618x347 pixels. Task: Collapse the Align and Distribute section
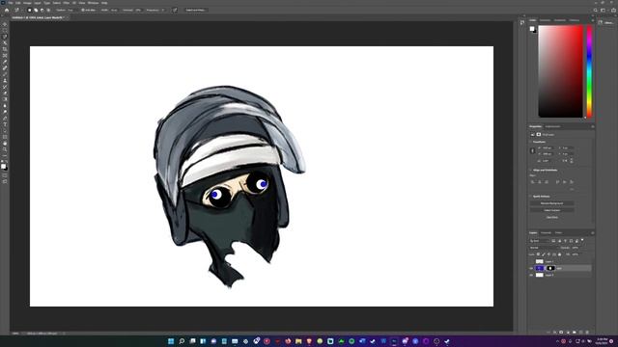click(530, 170)
